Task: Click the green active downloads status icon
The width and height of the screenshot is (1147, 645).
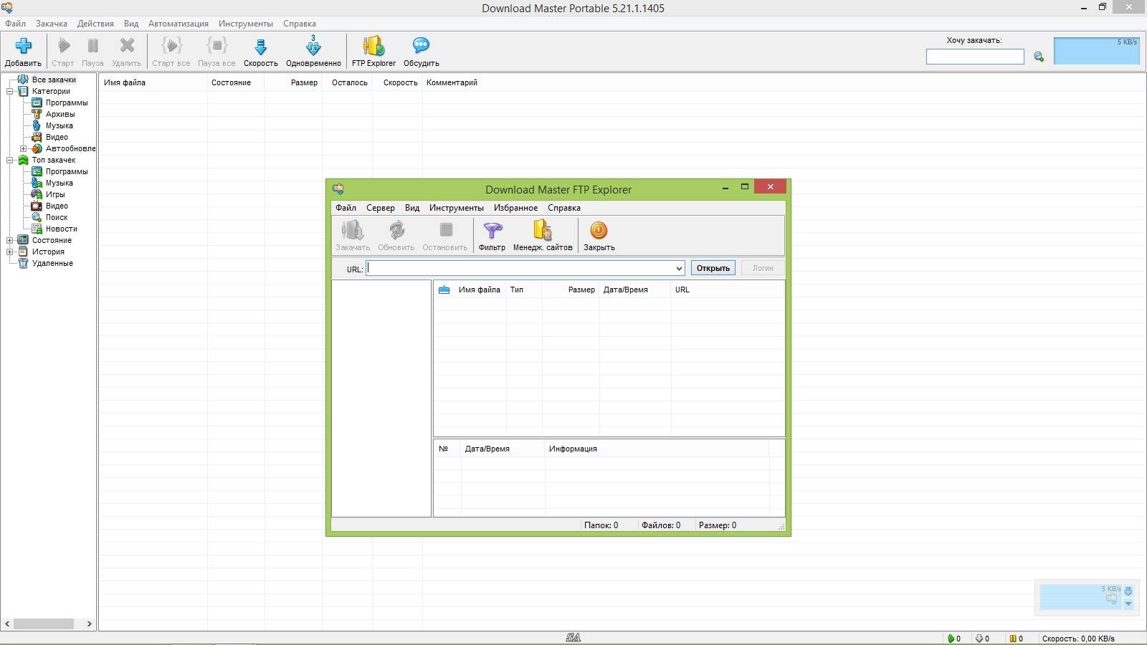Action: pyautogui.click(x=951, y=639)
